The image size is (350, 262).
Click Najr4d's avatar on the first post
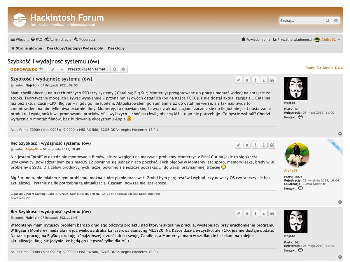tap(296, 88)
